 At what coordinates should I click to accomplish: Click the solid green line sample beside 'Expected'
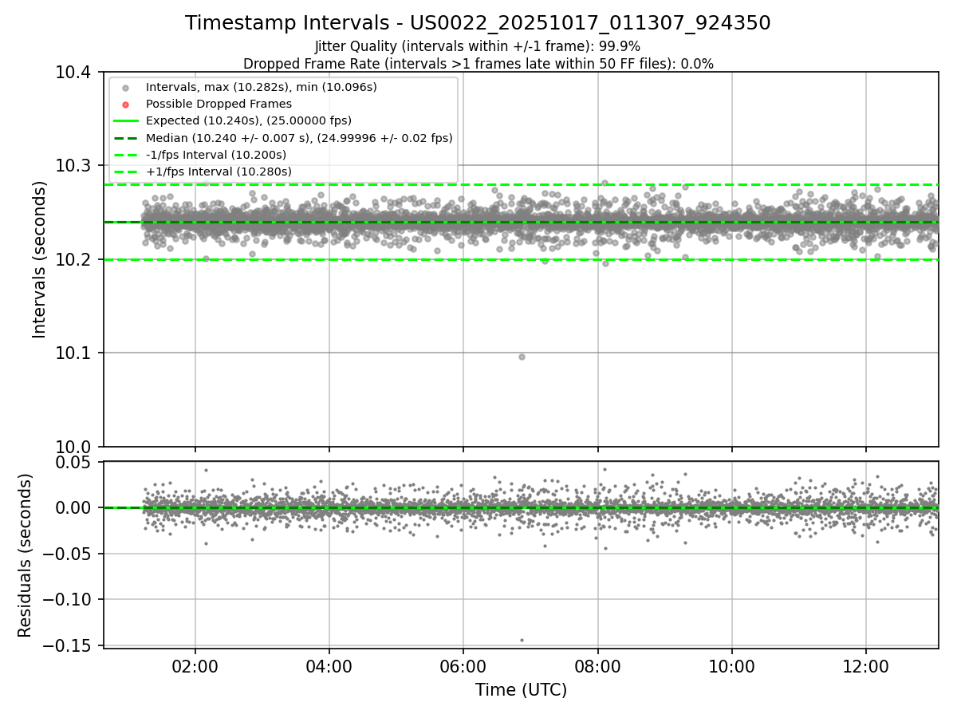click(125, 120)
